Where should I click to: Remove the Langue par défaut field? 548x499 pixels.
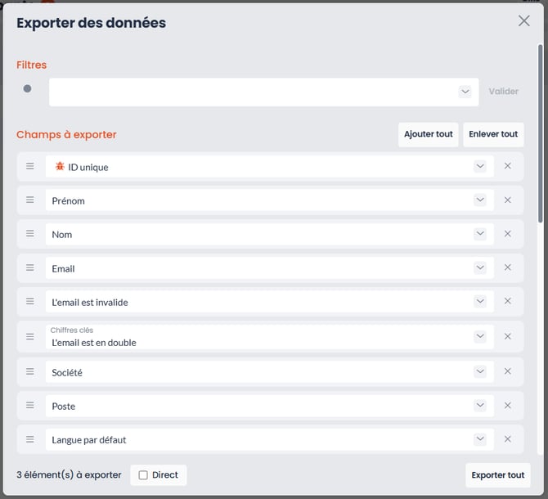(x=508, y=439)
